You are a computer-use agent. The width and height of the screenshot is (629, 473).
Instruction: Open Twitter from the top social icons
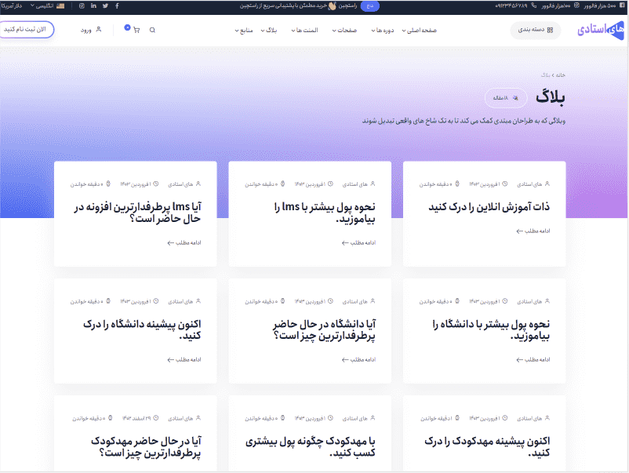tap(106, 5)
